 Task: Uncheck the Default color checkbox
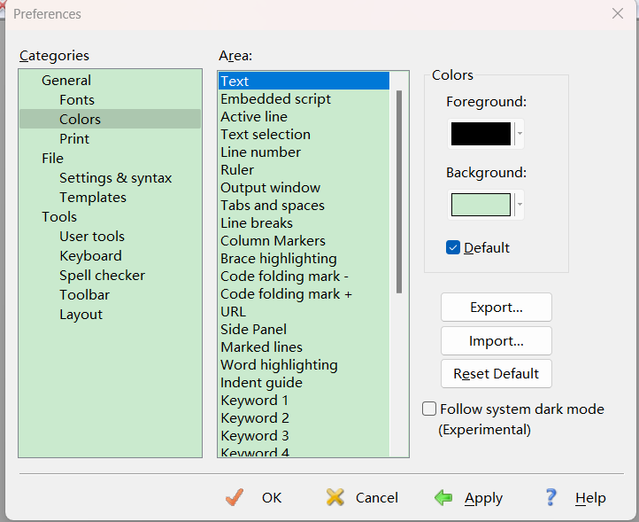coord(453,247)
